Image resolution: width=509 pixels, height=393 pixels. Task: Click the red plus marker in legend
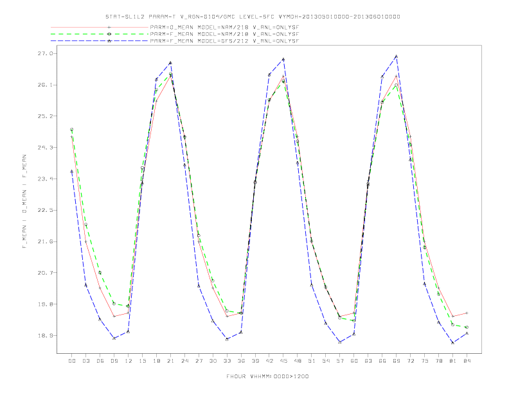109,27
